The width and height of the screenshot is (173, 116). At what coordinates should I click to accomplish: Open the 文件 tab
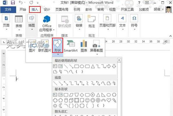point(8,10)
